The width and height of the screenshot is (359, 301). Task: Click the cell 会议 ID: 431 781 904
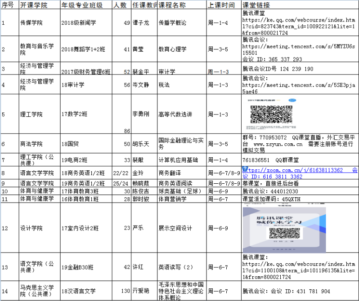point(300,291)
